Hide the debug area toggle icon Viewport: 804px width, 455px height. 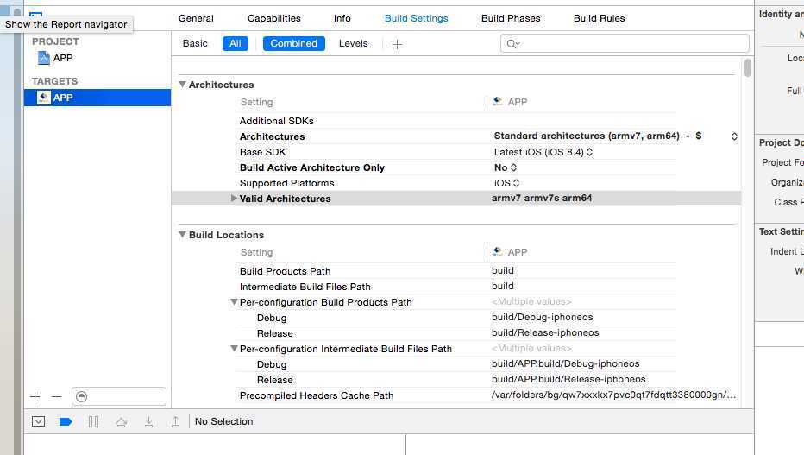pos(39,421)
